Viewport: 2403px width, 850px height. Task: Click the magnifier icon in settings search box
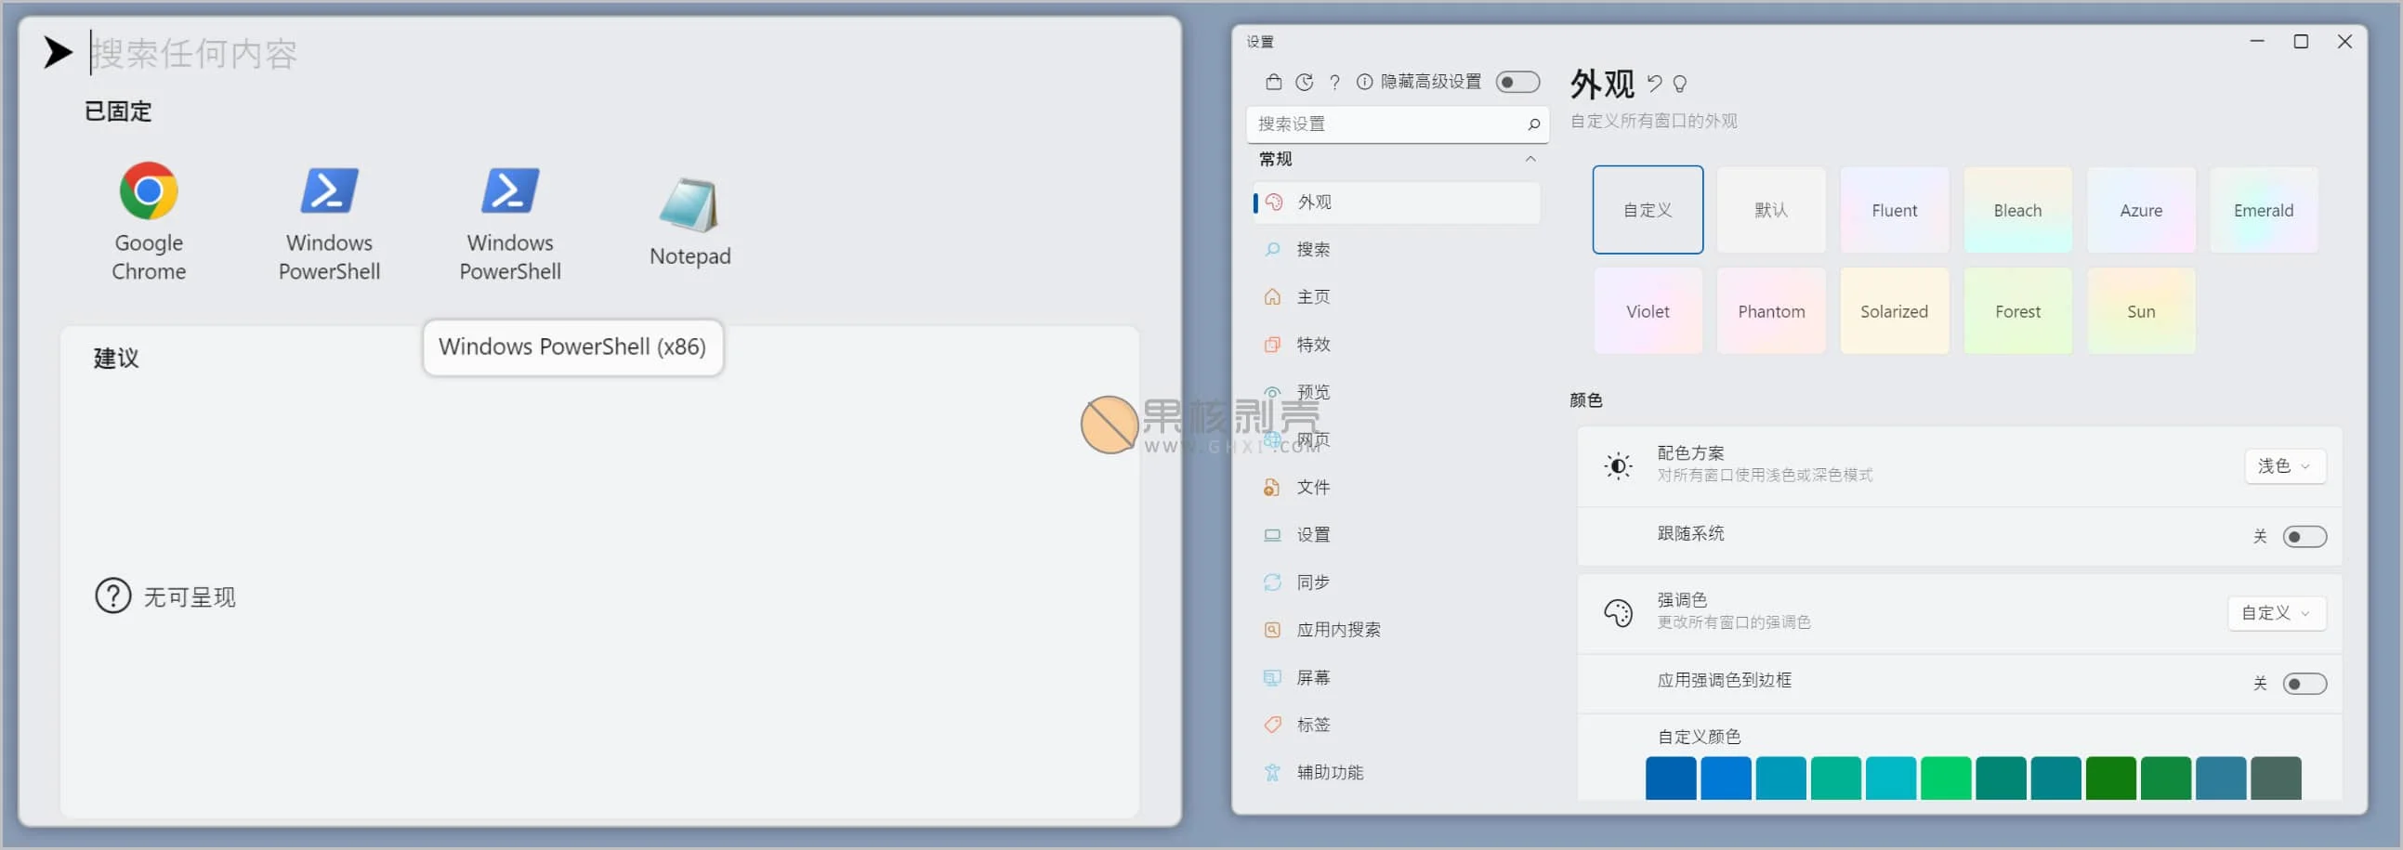click(1532, 124)
